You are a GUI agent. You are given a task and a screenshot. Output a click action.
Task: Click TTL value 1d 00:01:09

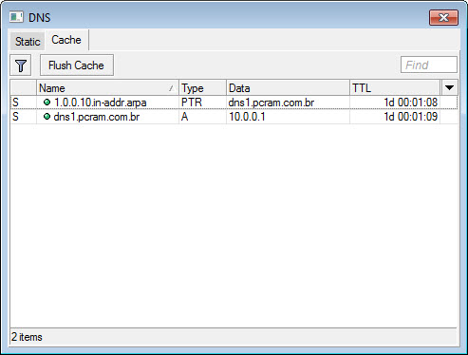pos(410,117)
